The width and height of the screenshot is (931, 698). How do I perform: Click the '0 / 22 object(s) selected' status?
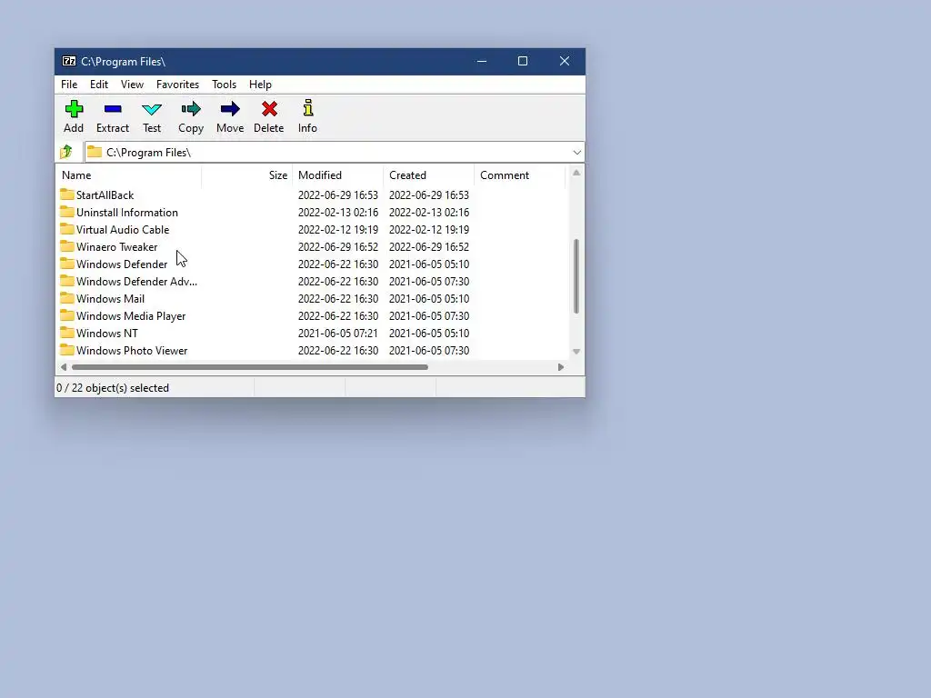[113, 387]
